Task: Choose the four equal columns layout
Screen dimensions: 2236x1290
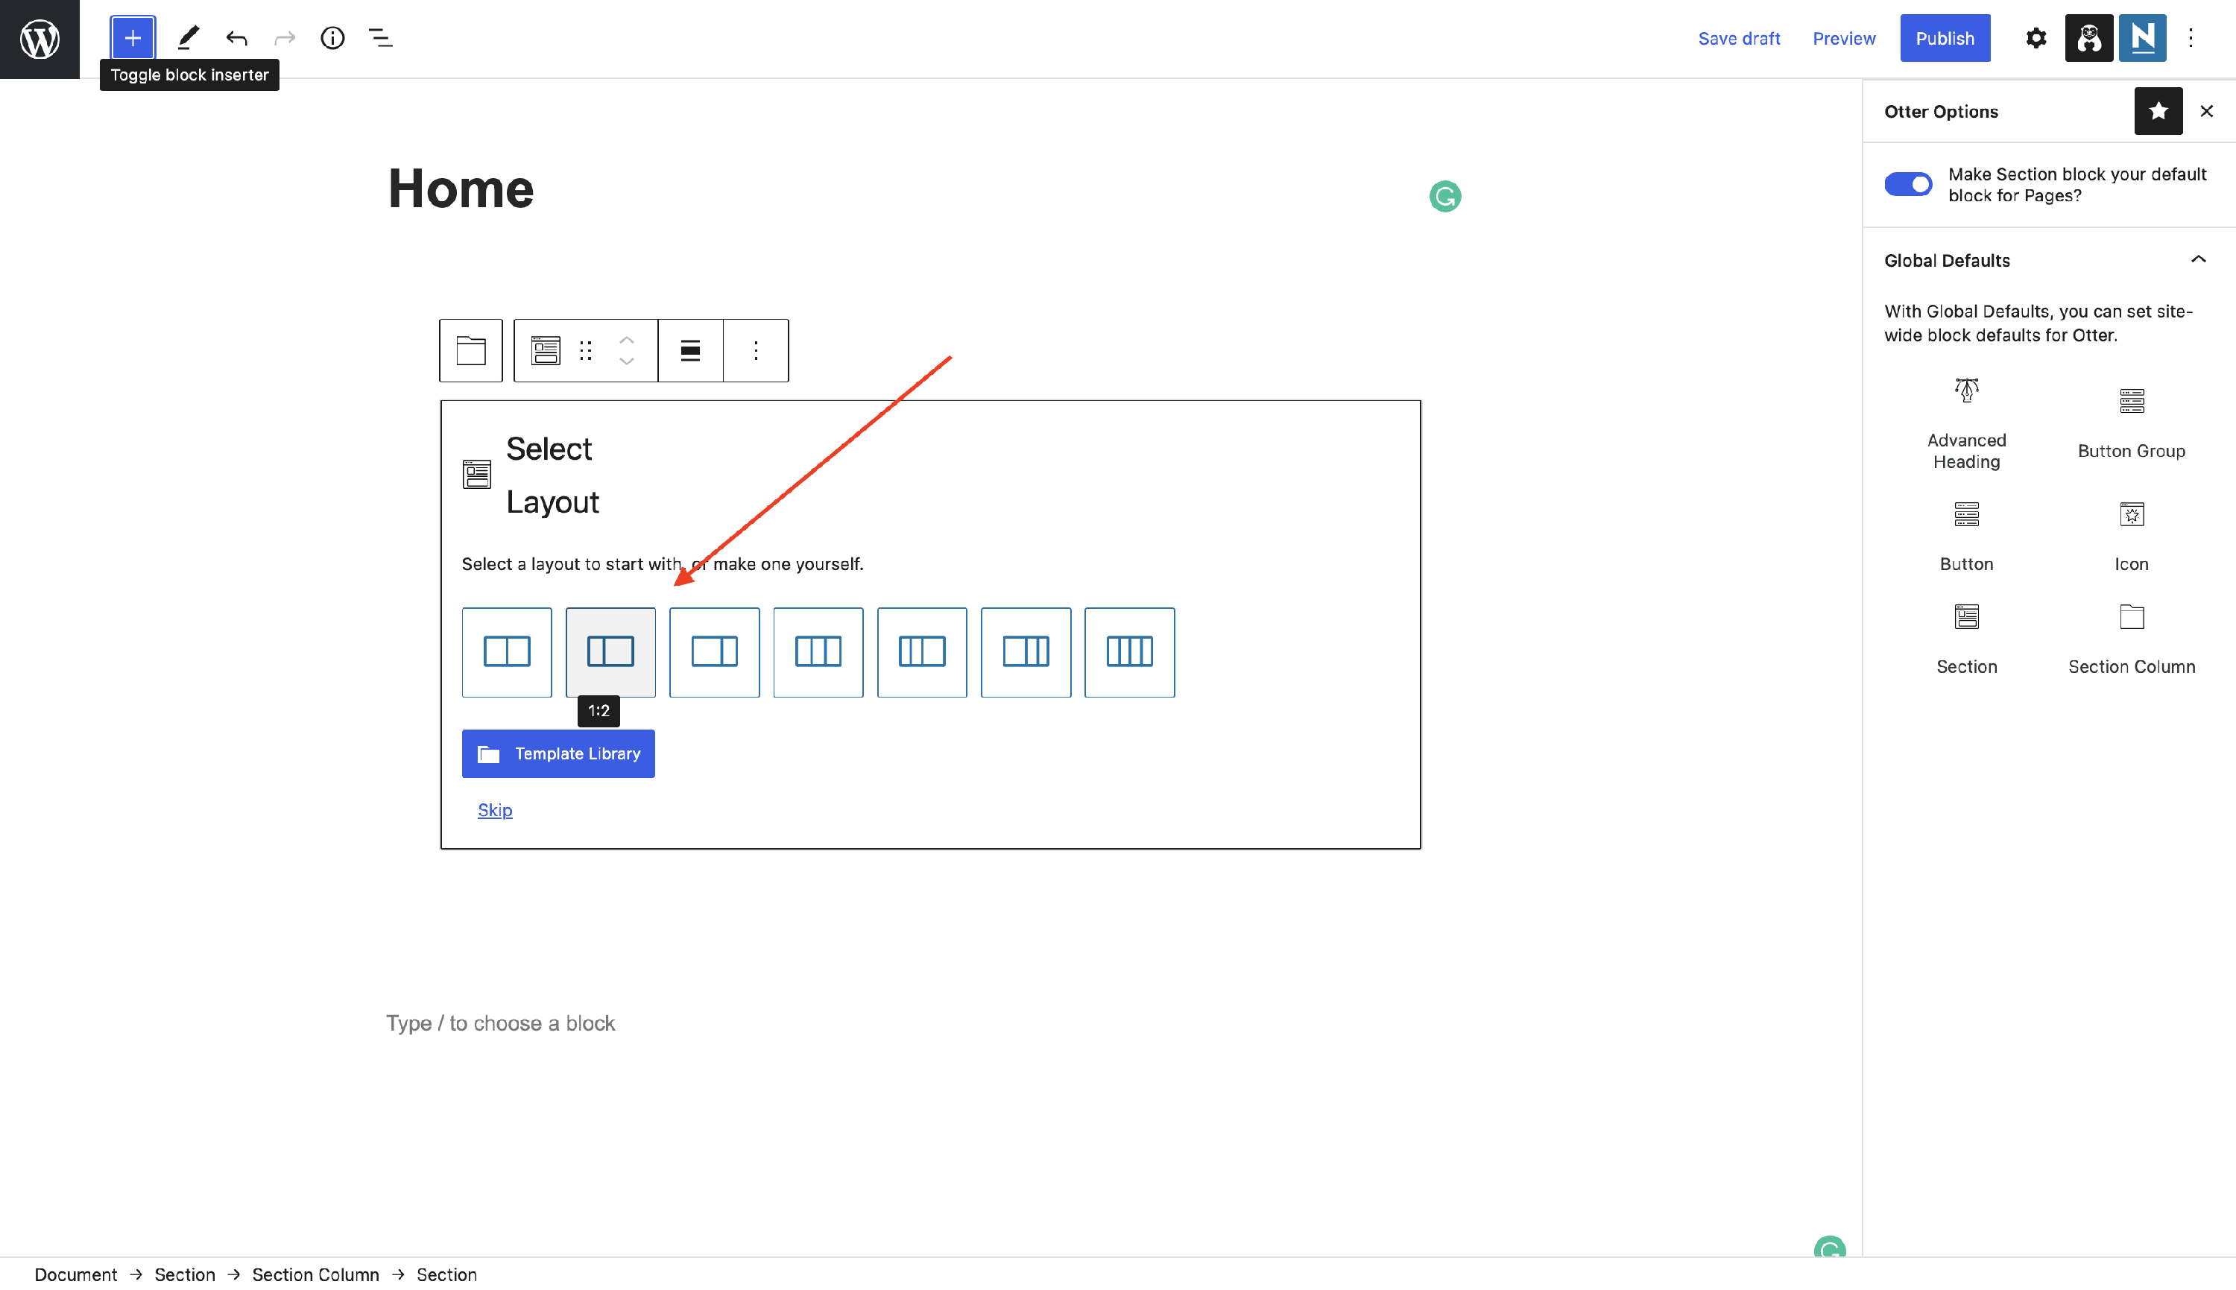Action: click(1128, 652)
